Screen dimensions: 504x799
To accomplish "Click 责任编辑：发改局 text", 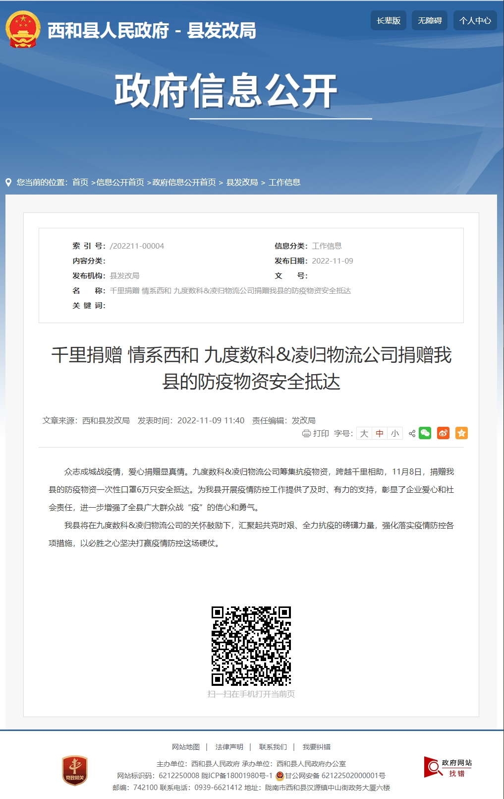I will pyautogui.click(x=283, y=420).
